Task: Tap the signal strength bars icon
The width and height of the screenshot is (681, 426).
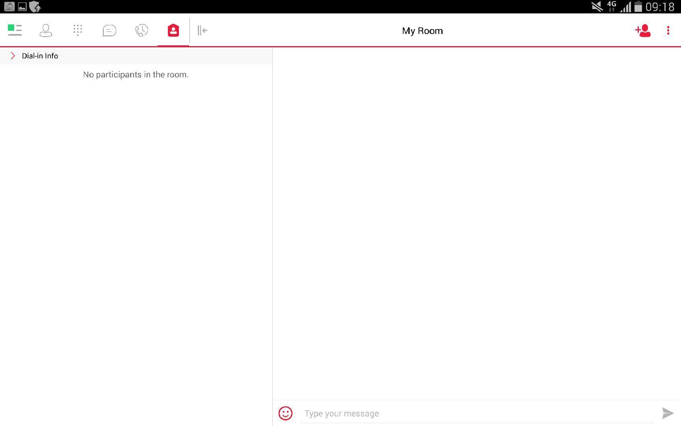Action: coord(626,7)
